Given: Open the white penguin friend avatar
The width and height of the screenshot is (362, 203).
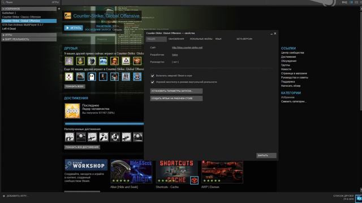Looking at the screenshot, I should (92, 77).
